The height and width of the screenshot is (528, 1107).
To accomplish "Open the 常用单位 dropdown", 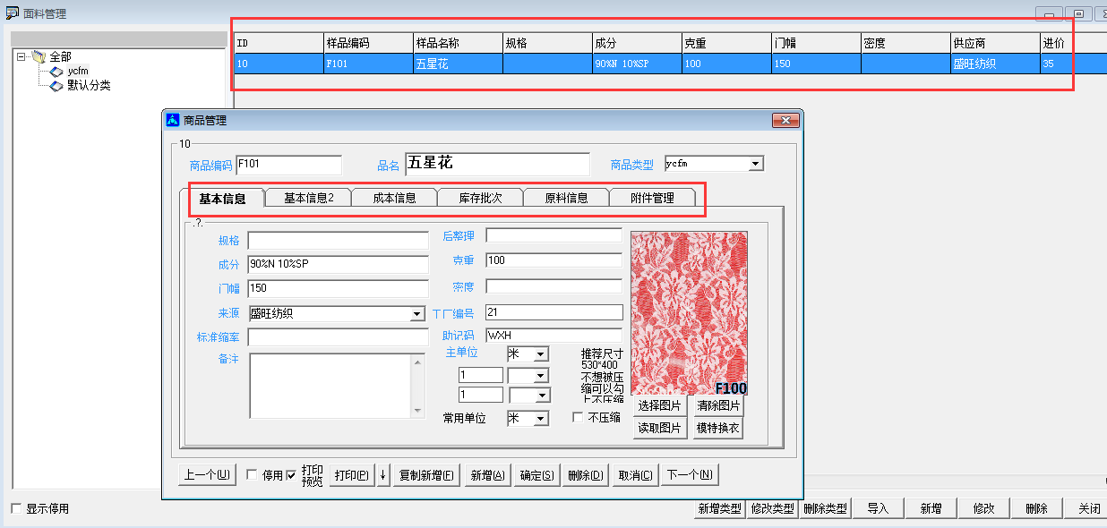I will 541,419.
